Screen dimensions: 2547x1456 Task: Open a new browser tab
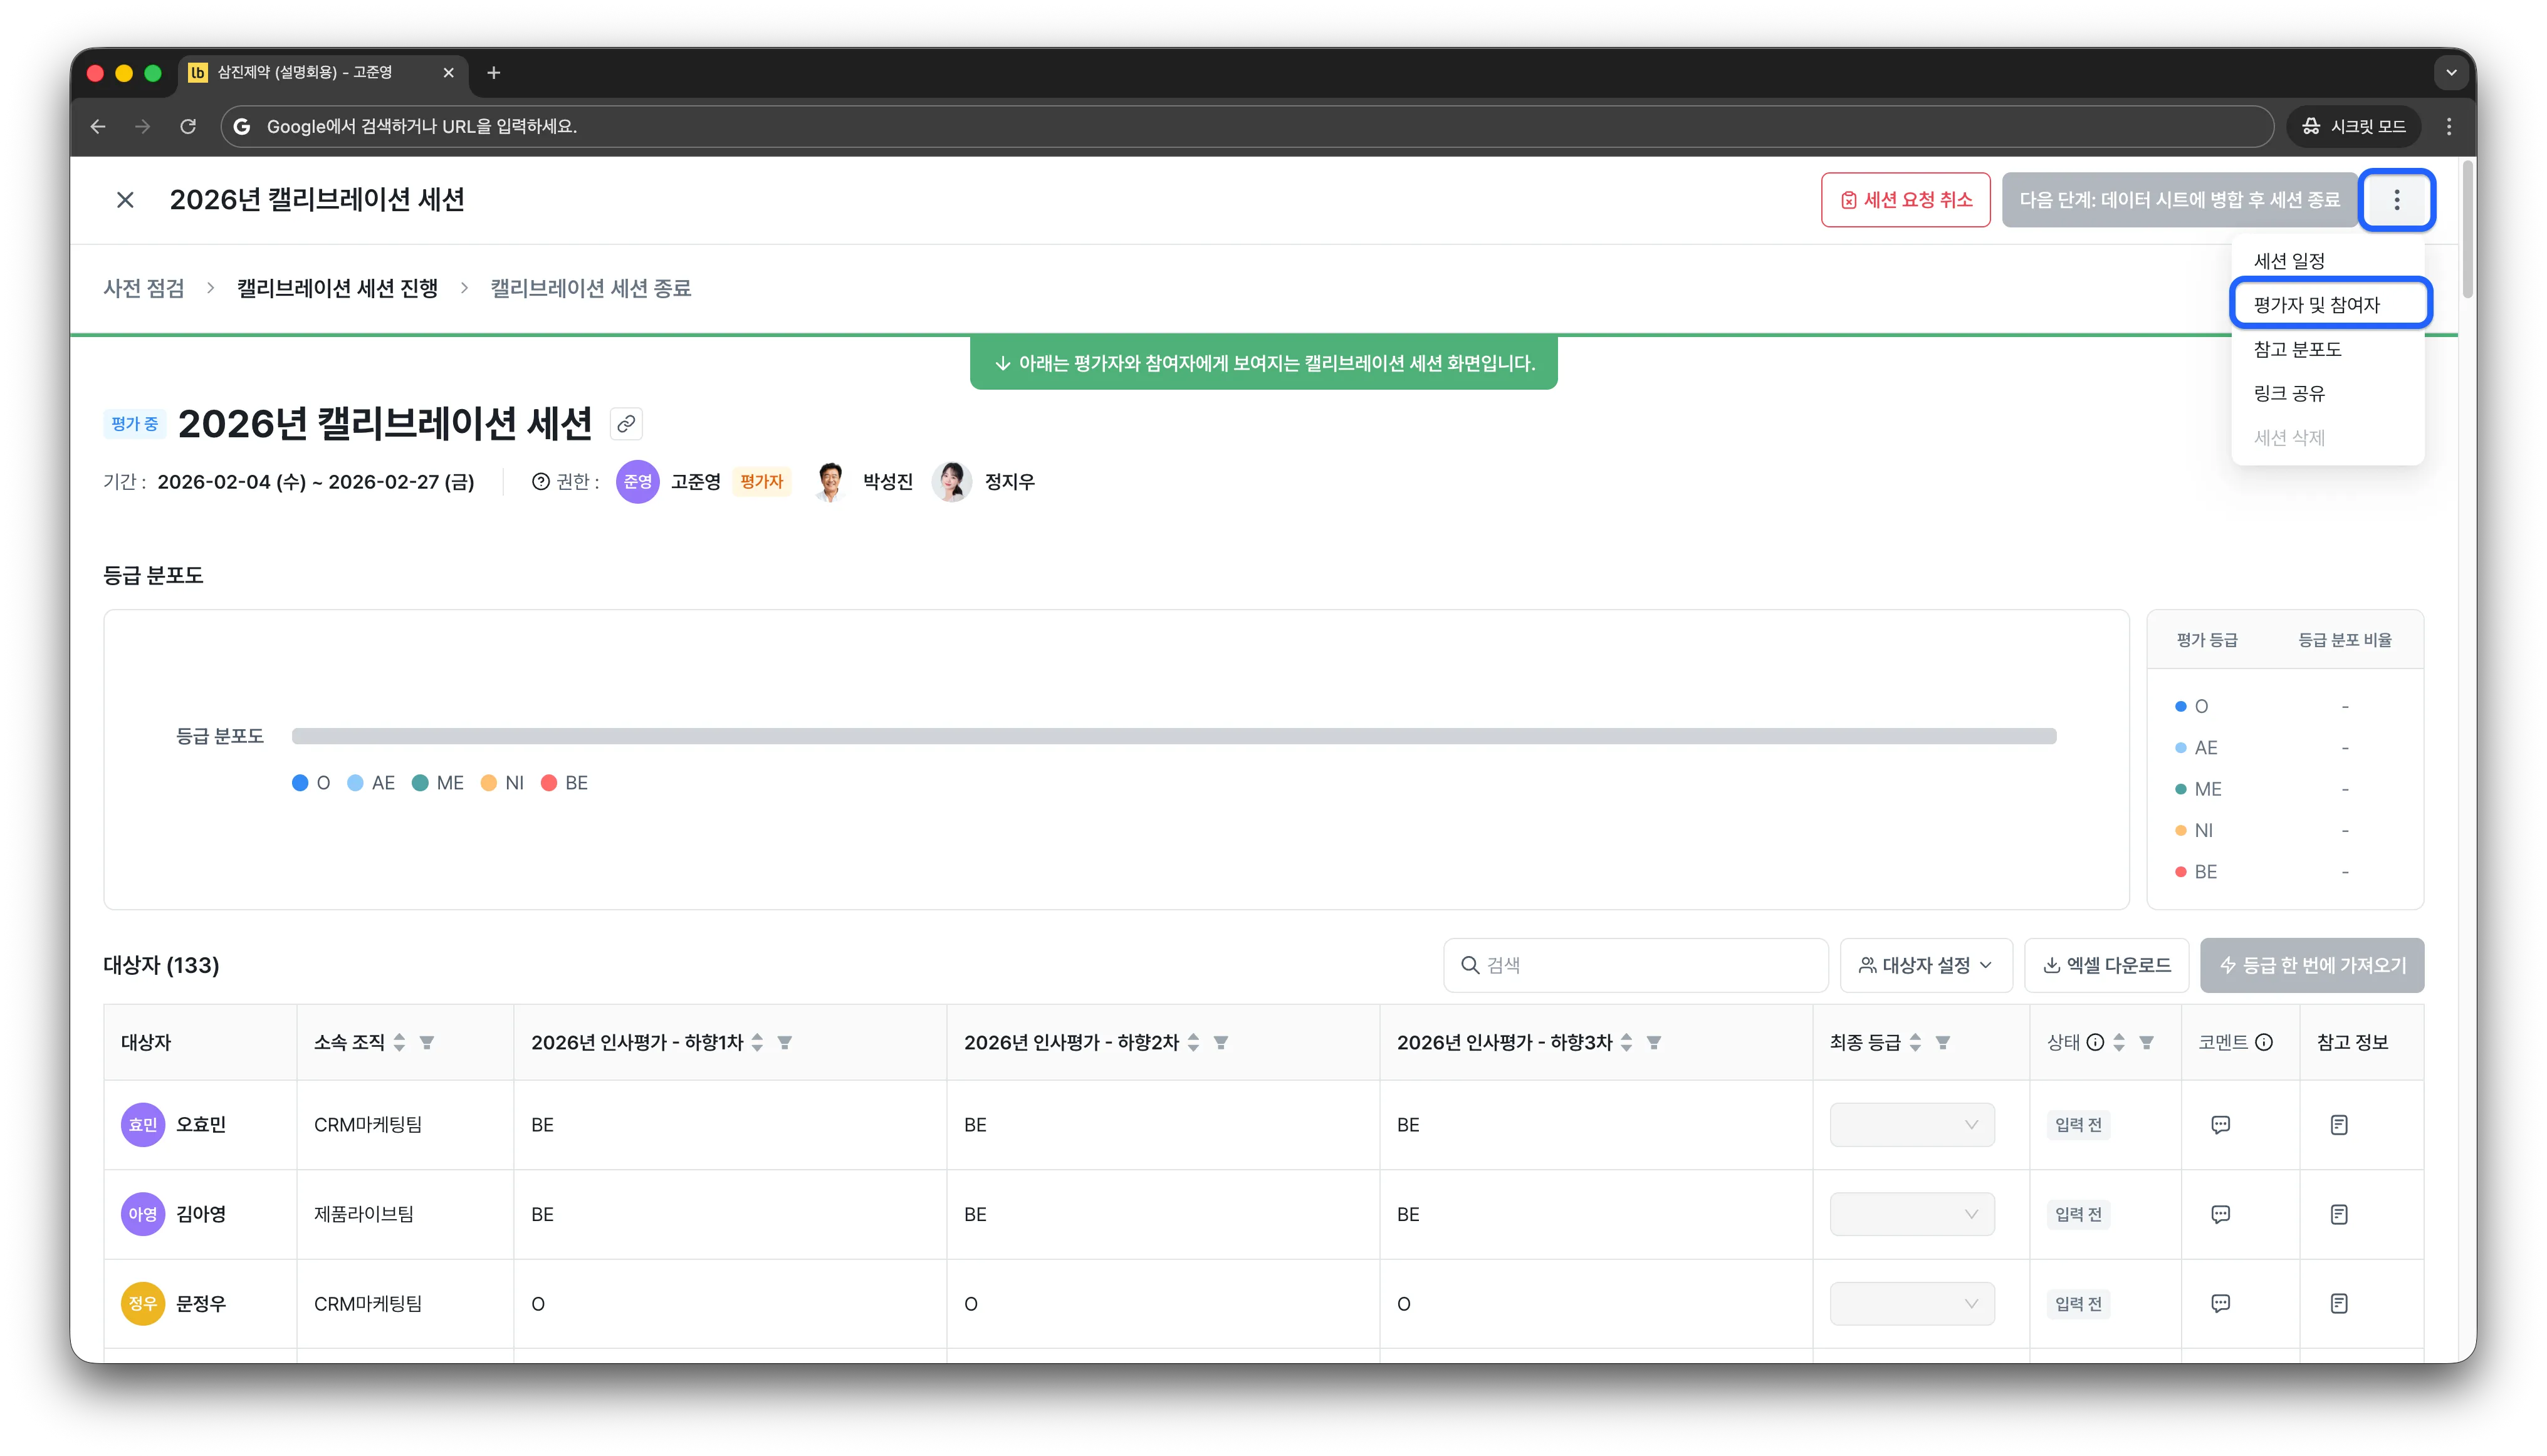[x=493, y=73]
